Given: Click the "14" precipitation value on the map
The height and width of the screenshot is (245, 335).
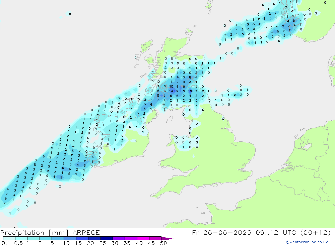Looking at the screenshot, I should [x=171, y=91].
